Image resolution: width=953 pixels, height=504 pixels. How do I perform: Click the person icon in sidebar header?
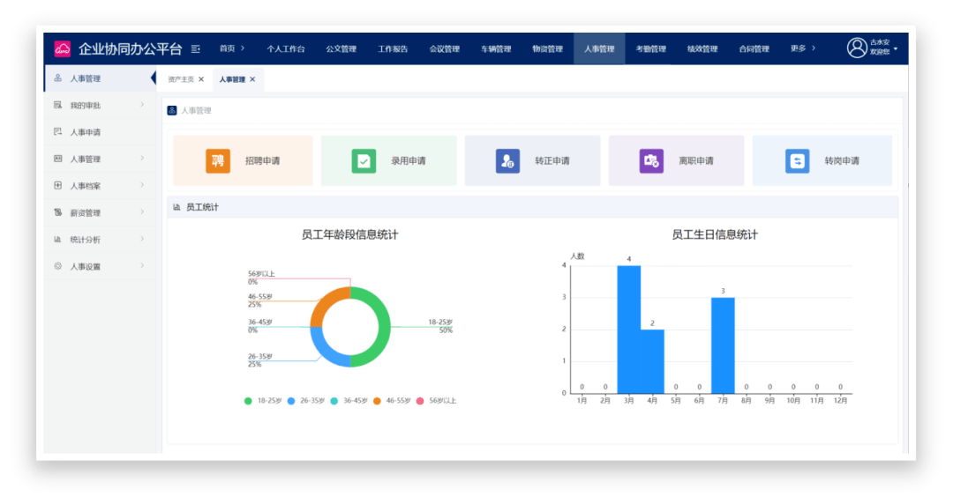tap(57, 78)
